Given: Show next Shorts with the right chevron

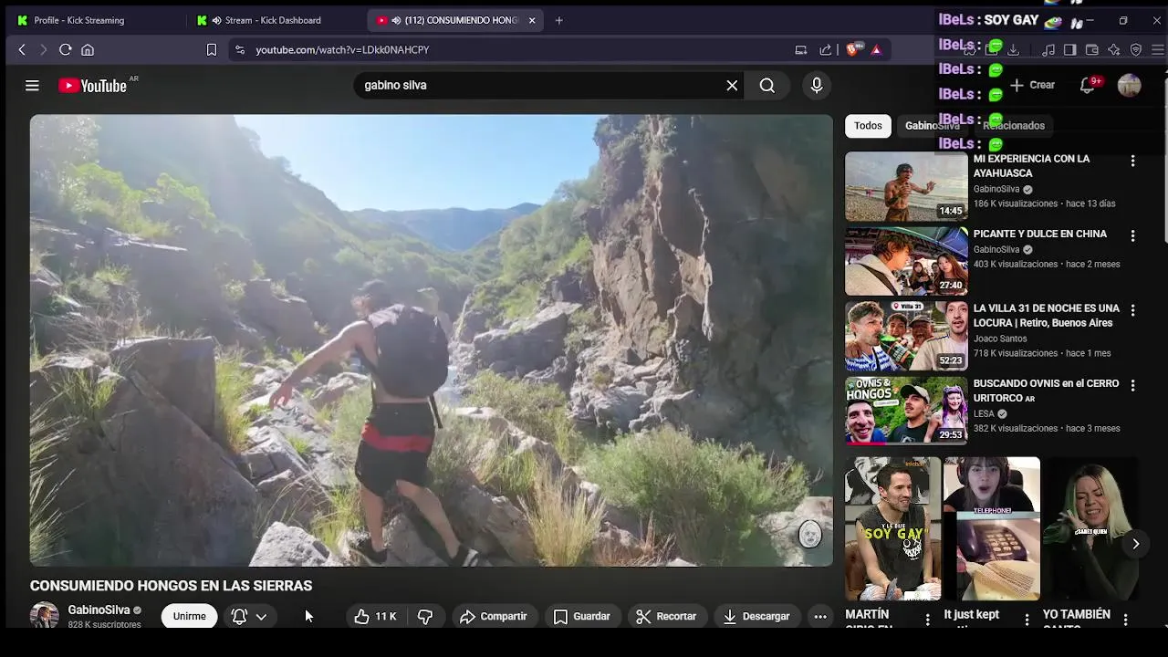Looking at the screenshot, I should pos(1135,544).
